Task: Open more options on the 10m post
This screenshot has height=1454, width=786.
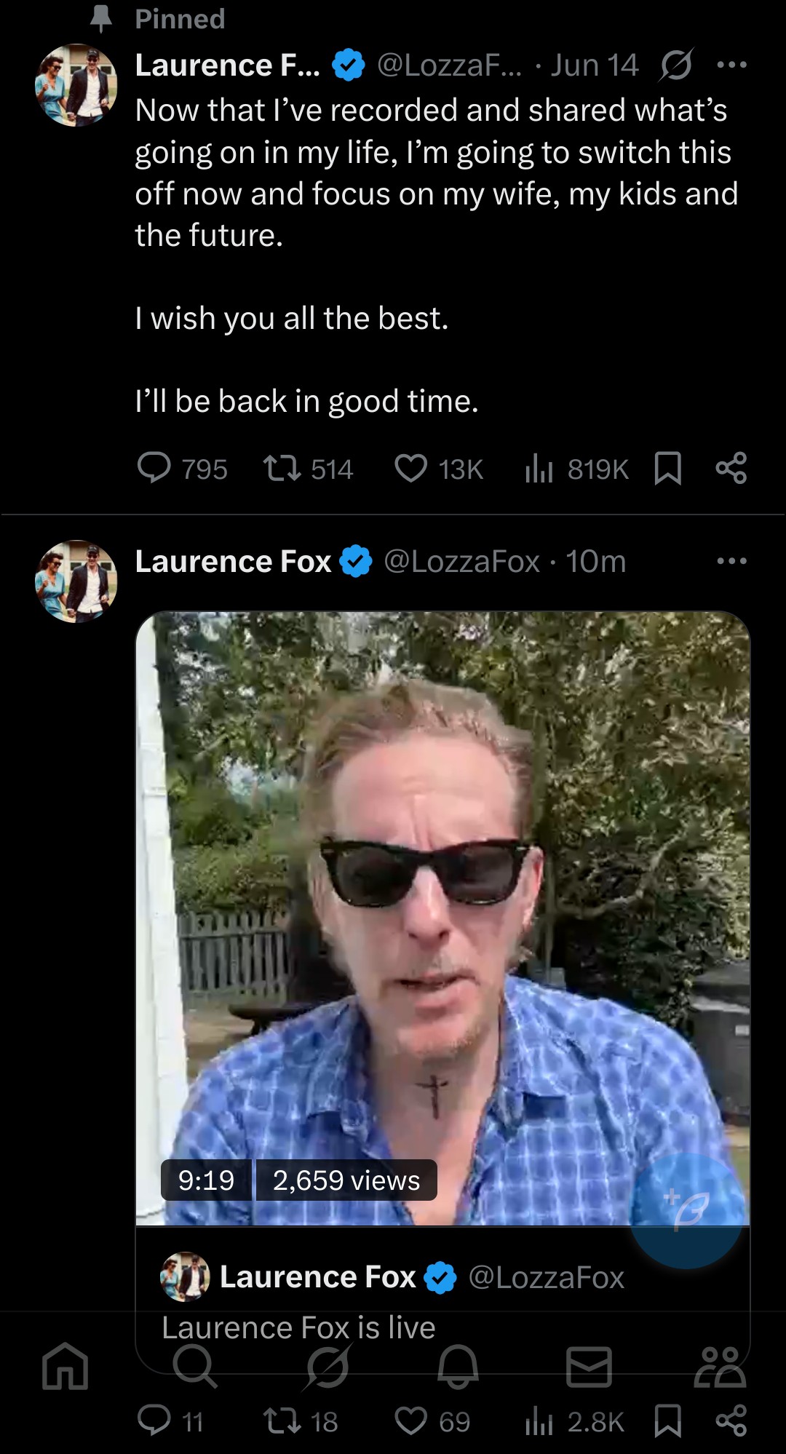Action: (x=731, y=561)
